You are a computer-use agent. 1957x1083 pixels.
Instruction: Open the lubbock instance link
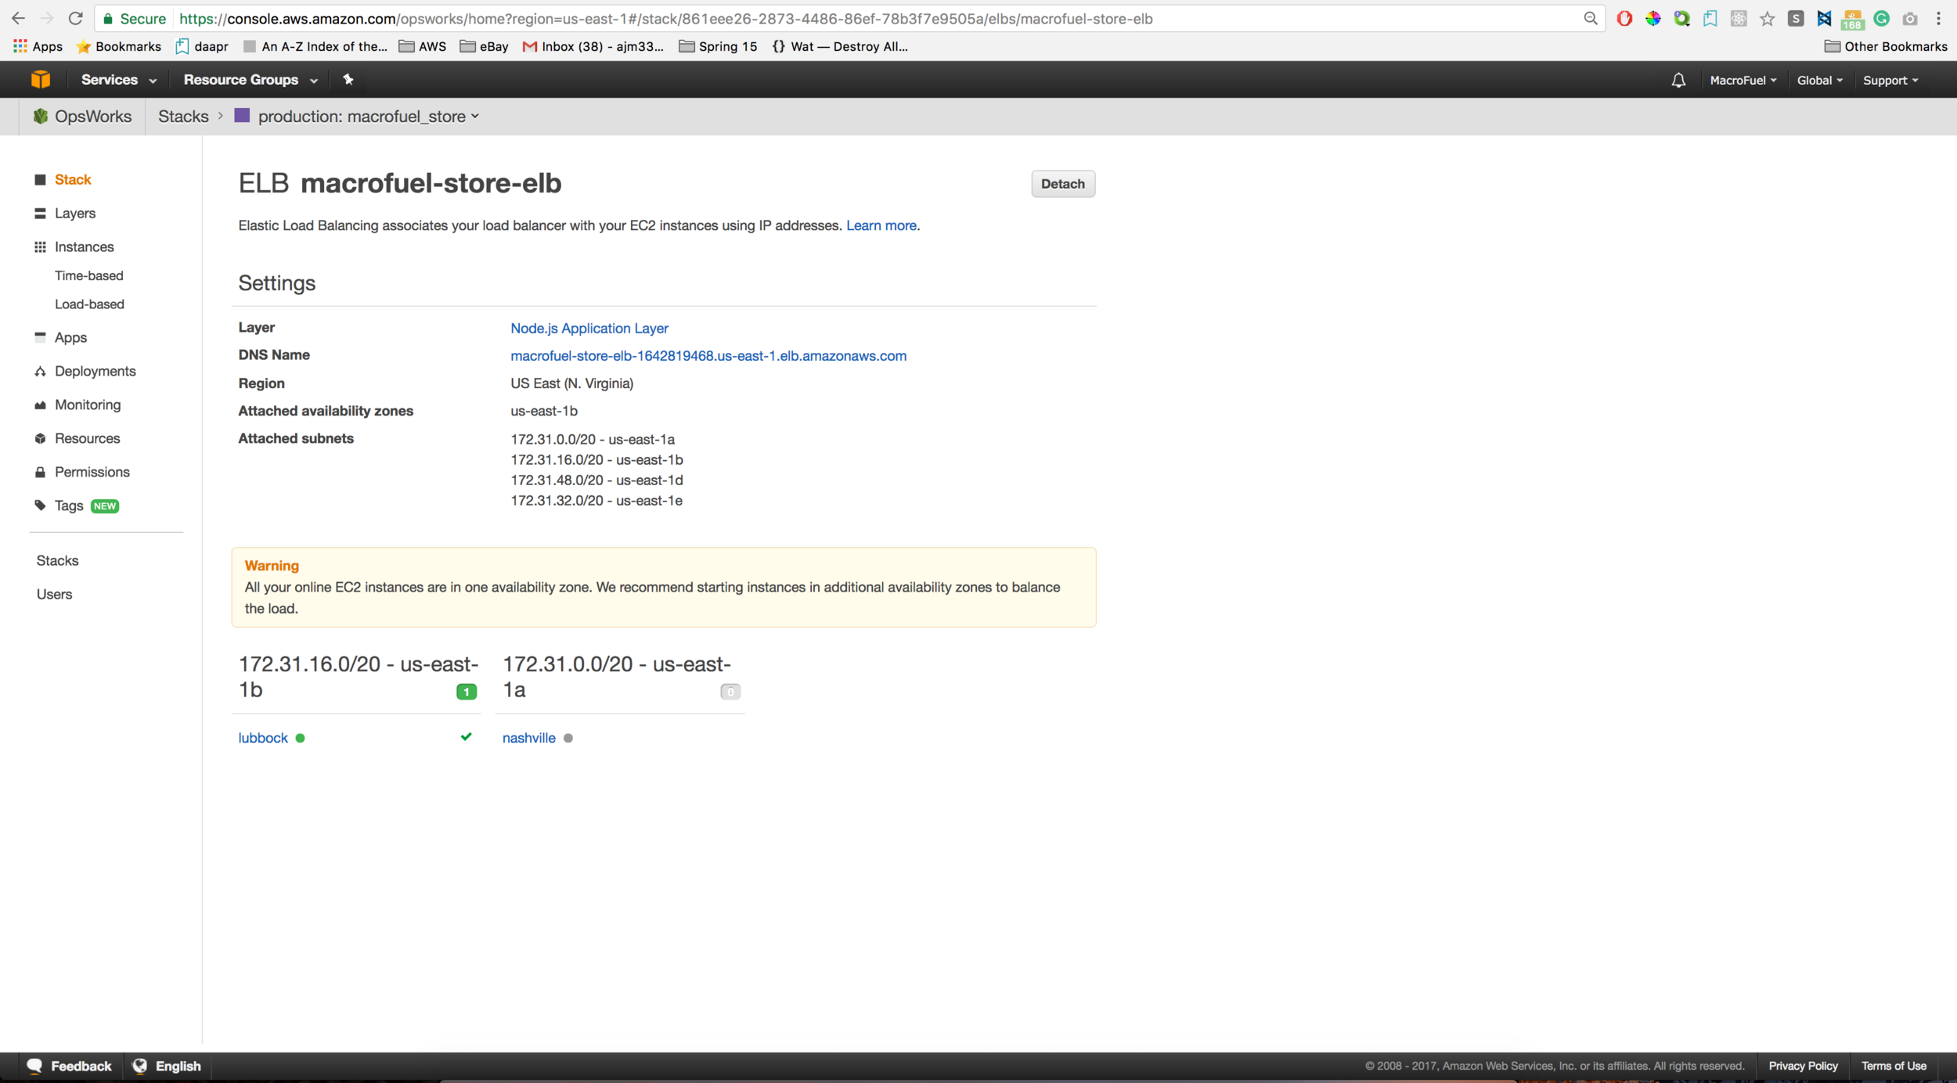point(263,738)
